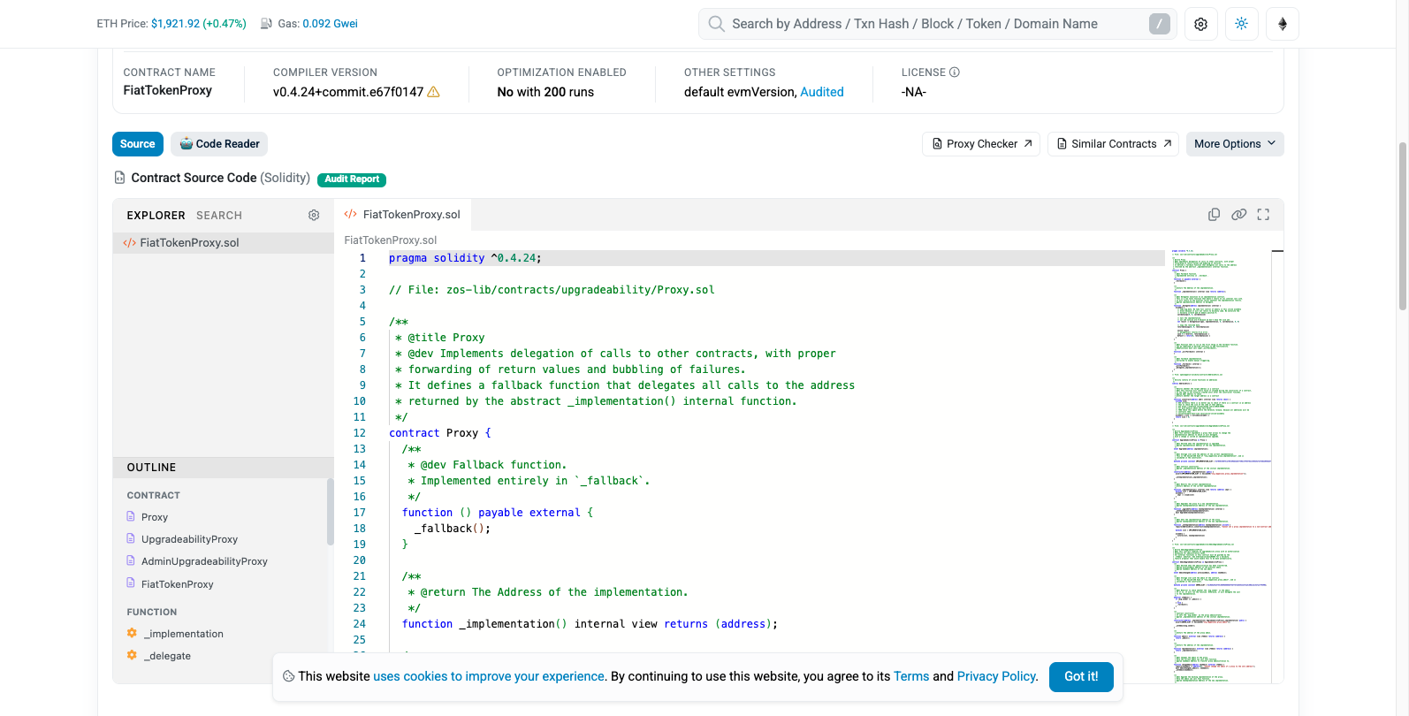The image size is (1409, 716).
Task: Click the compiler version warning triangle
Action: click(x=433, y=92)
